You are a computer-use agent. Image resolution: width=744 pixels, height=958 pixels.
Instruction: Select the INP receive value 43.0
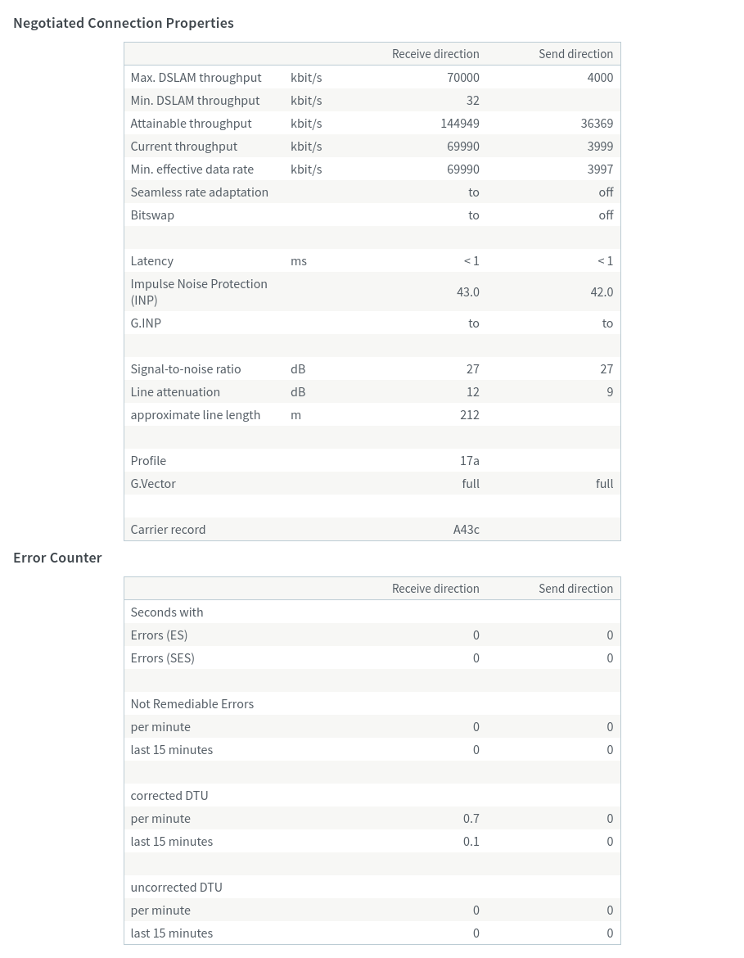(467, 292)
